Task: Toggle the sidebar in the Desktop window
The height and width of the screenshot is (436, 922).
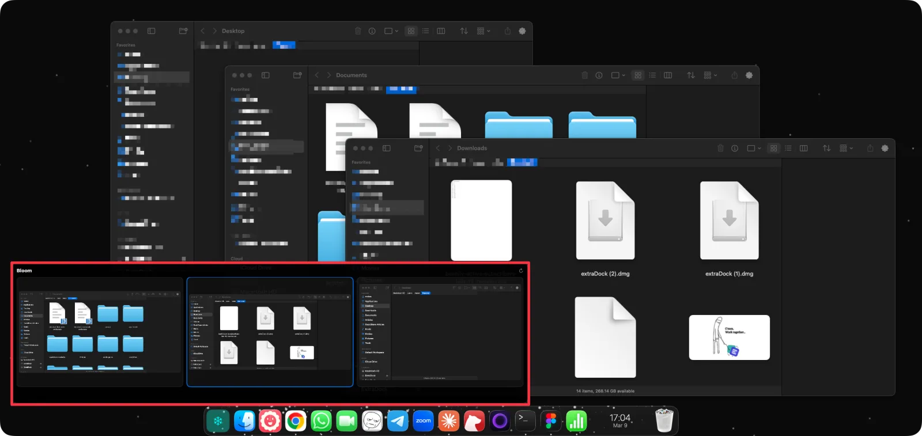Action: (x=152, y=31)
